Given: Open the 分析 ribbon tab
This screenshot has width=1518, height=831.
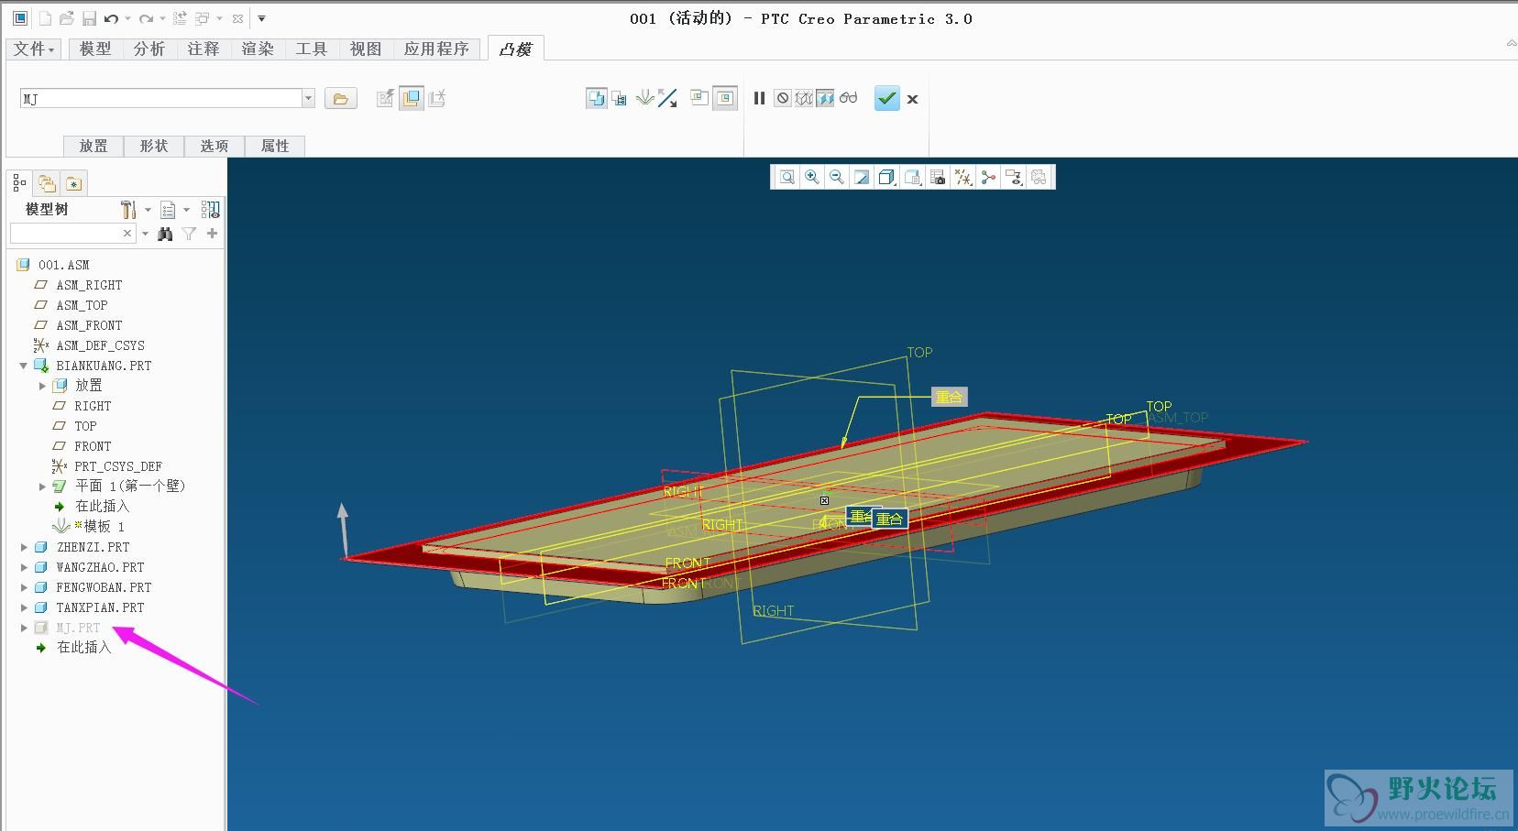Looking at the screenshot, I should (148, 49).
